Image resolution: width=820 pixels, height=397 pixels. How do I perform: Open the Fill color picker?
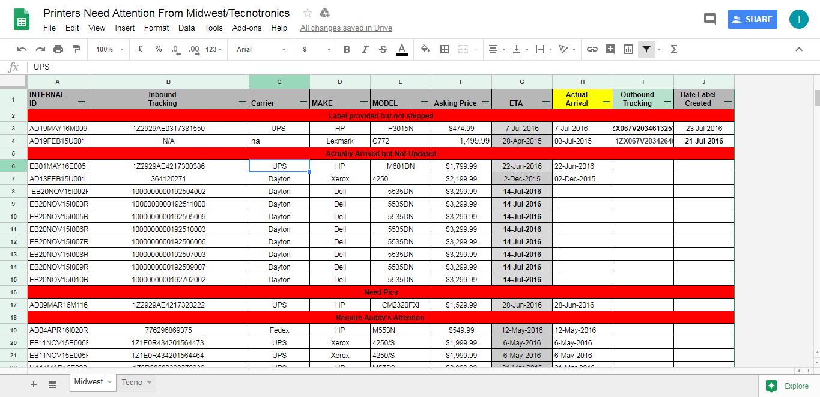(425, 49)
